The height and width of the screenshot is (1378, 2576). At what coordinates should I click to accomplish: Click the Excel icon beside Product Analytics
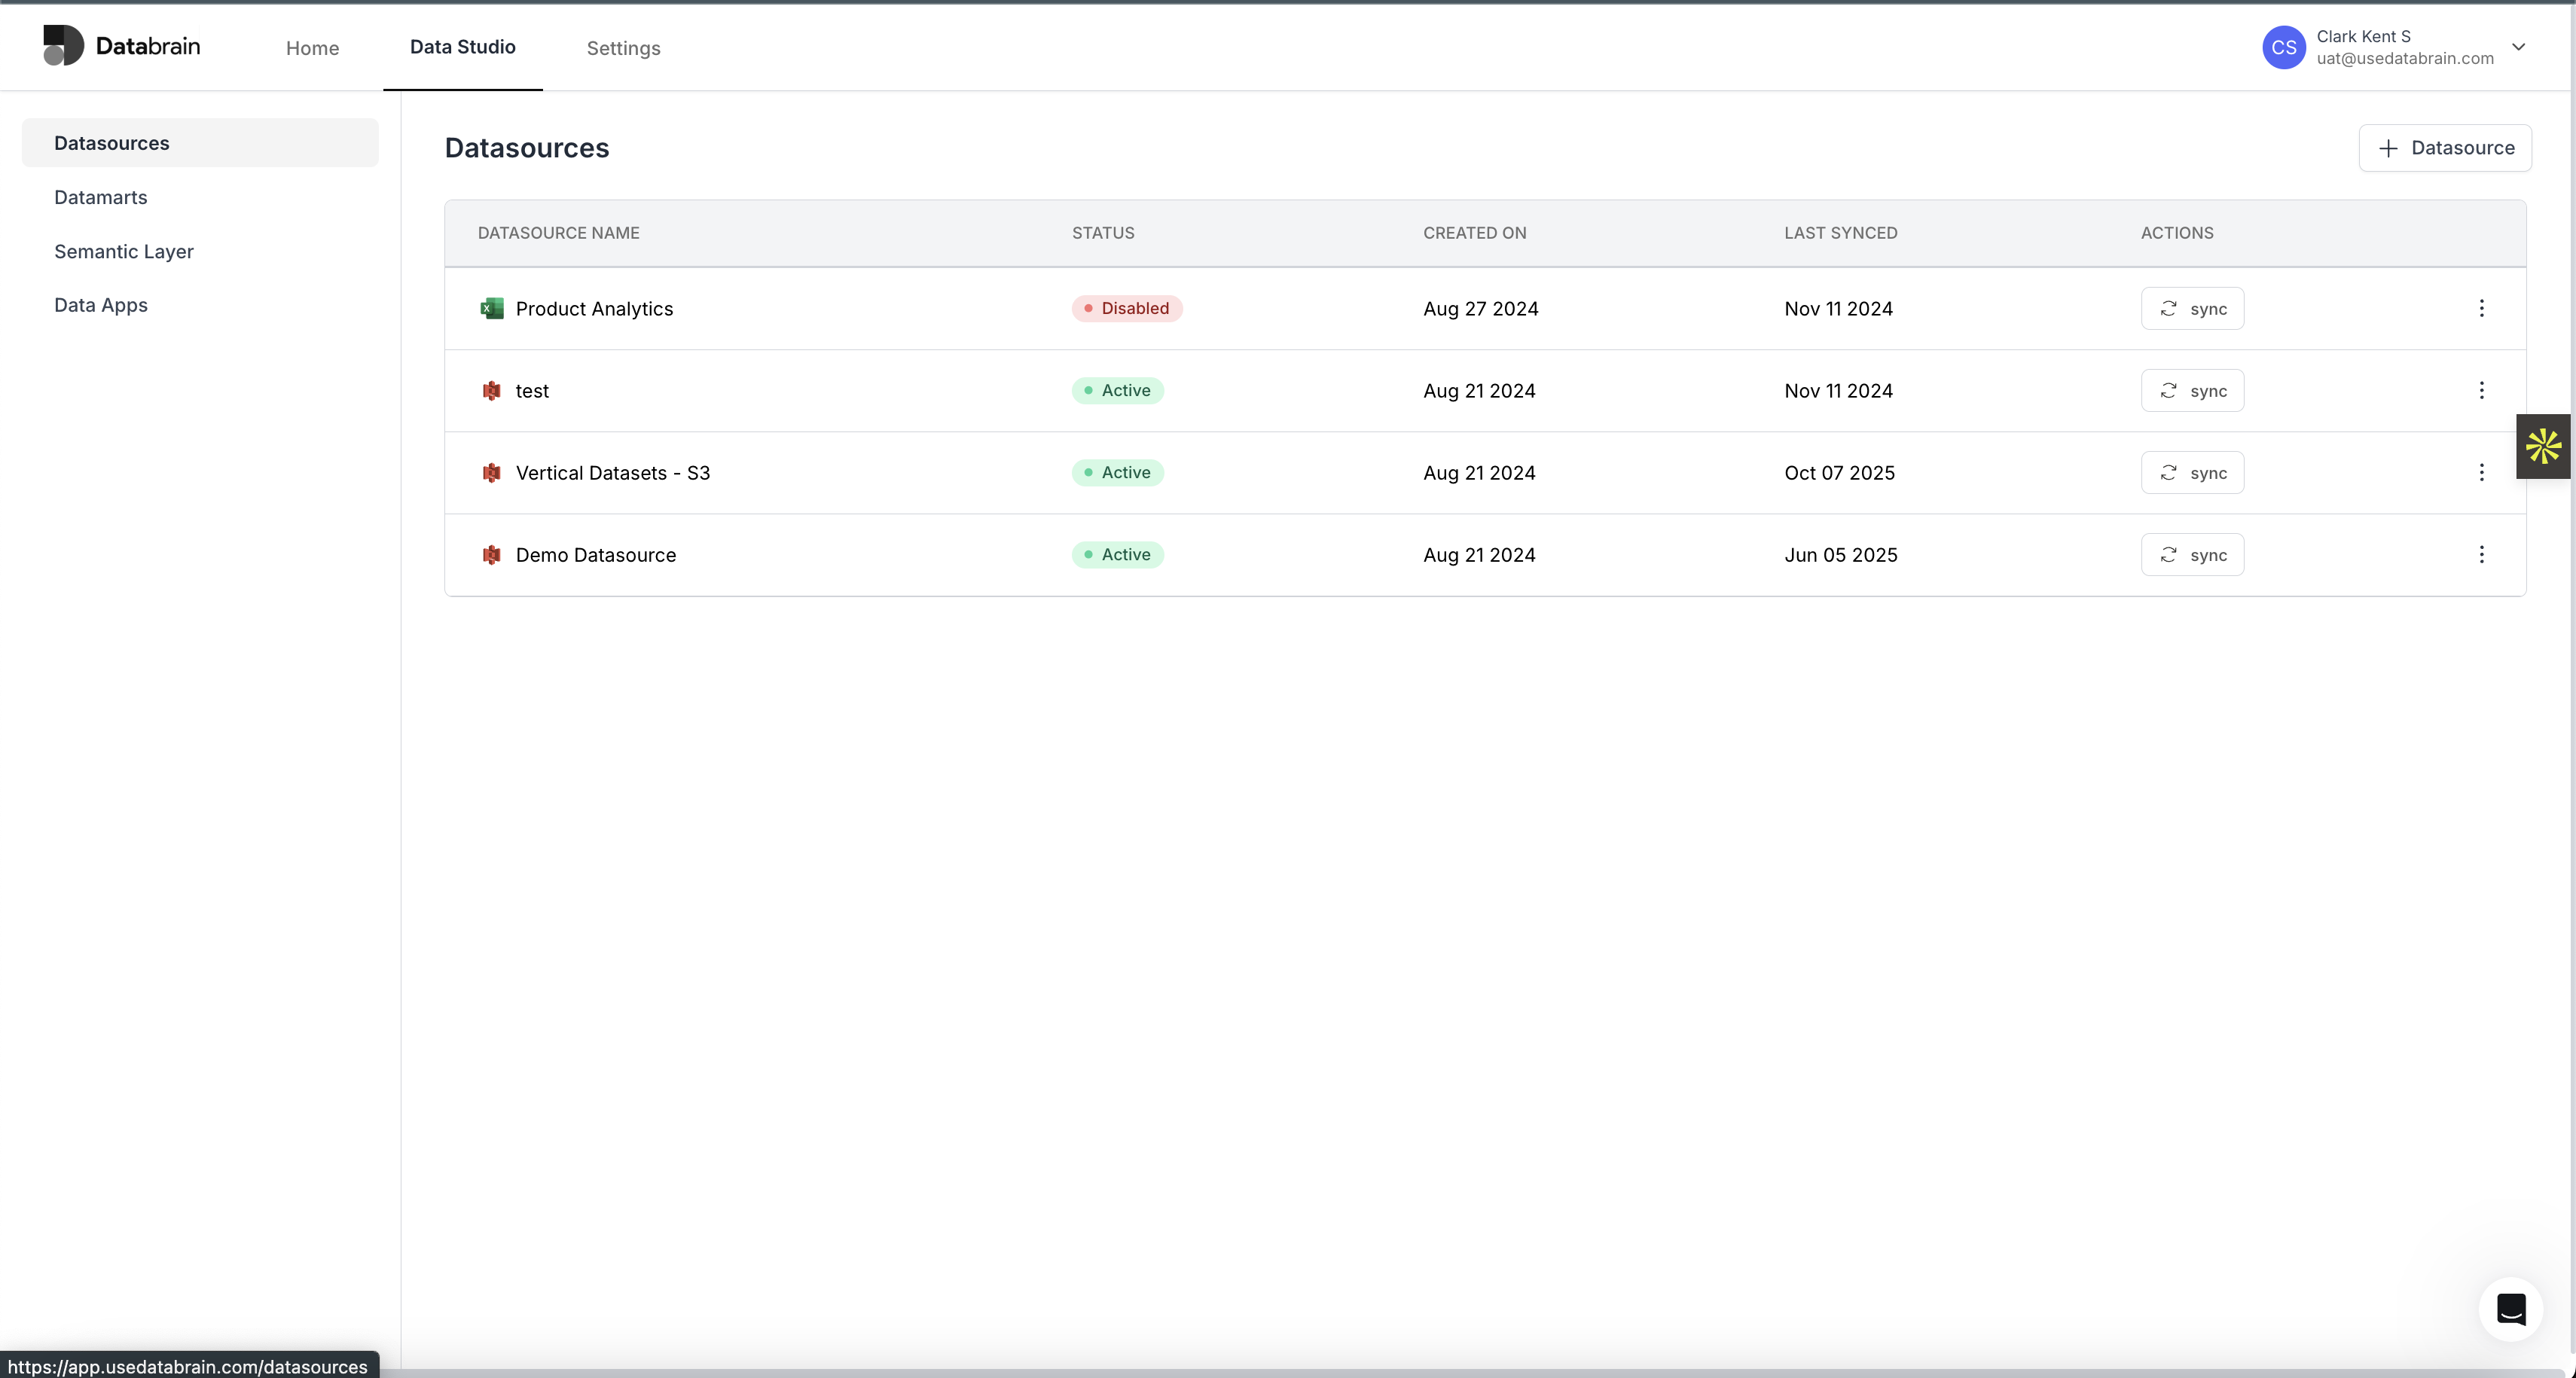(x=491, y=308)
